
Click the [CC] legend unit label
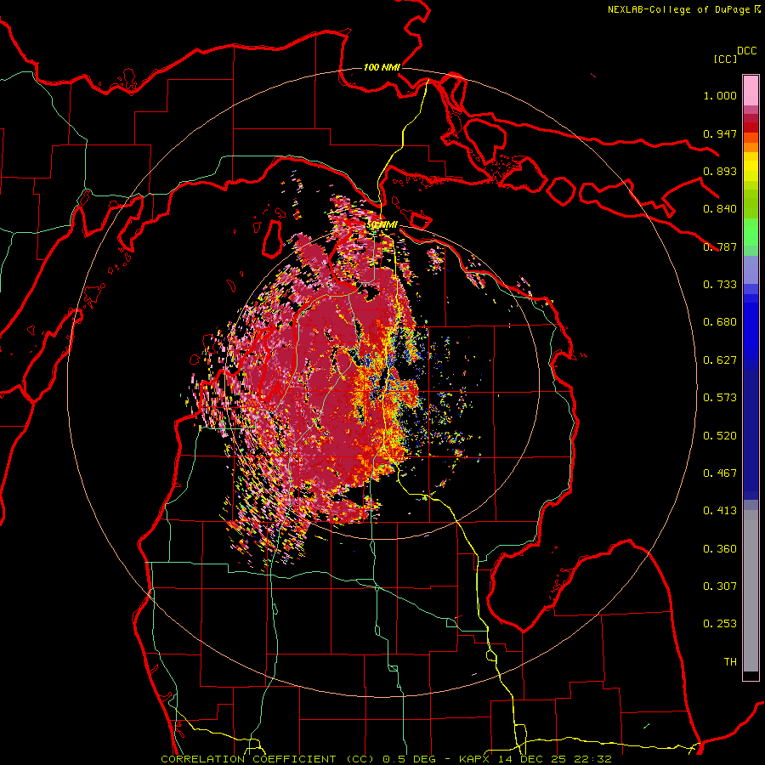[x=725, y=59]
